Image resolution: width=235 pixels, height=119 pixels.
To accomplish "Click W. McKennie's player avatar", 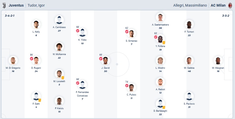I will tap(59, 47).
